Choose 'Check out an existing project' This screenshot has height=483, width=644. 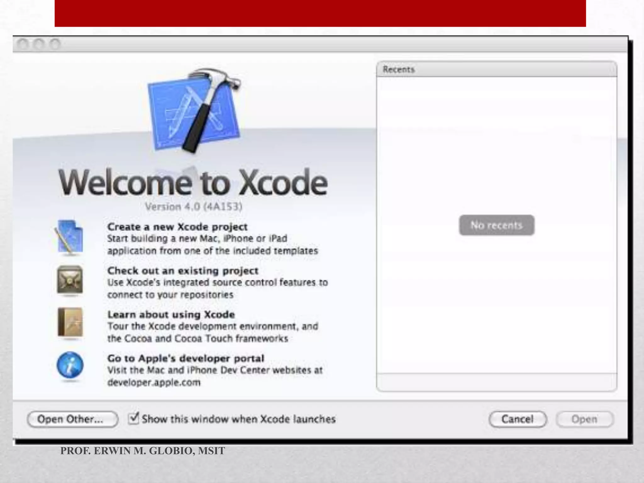coord(183,271)
